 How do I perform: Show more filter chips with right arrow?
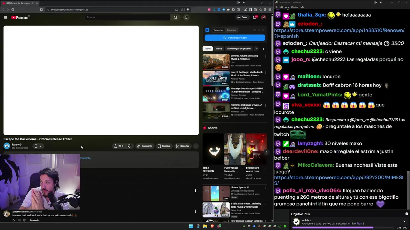263,49
